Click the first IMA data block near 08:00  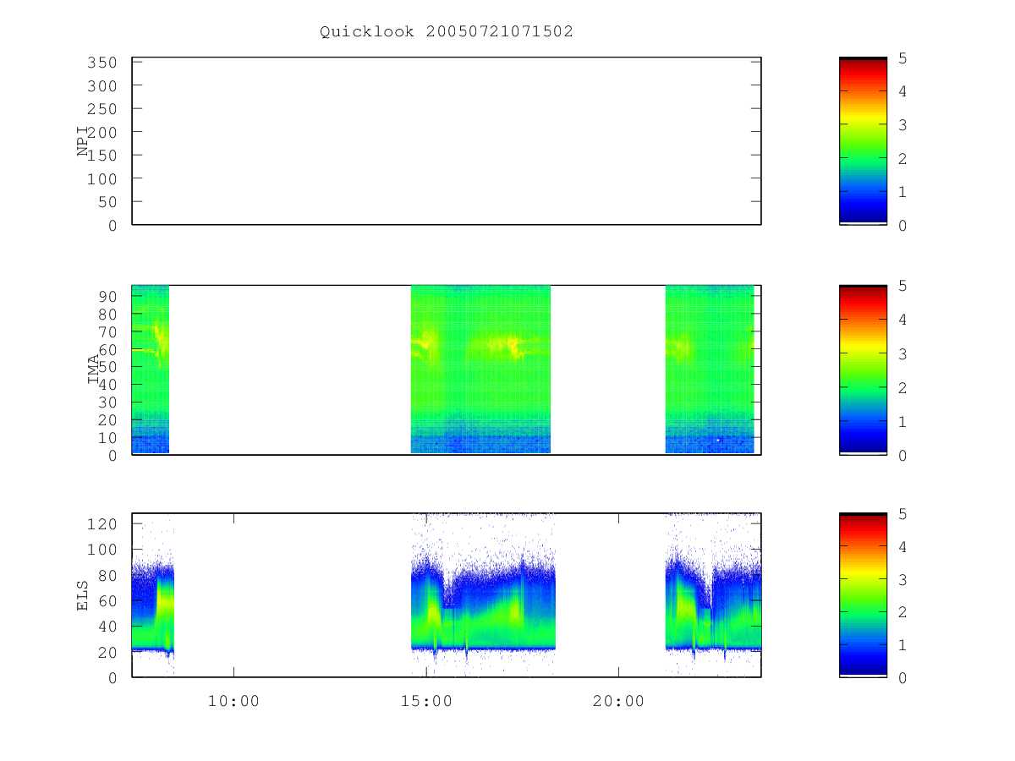pyautogui.click(x=151, y=370)
